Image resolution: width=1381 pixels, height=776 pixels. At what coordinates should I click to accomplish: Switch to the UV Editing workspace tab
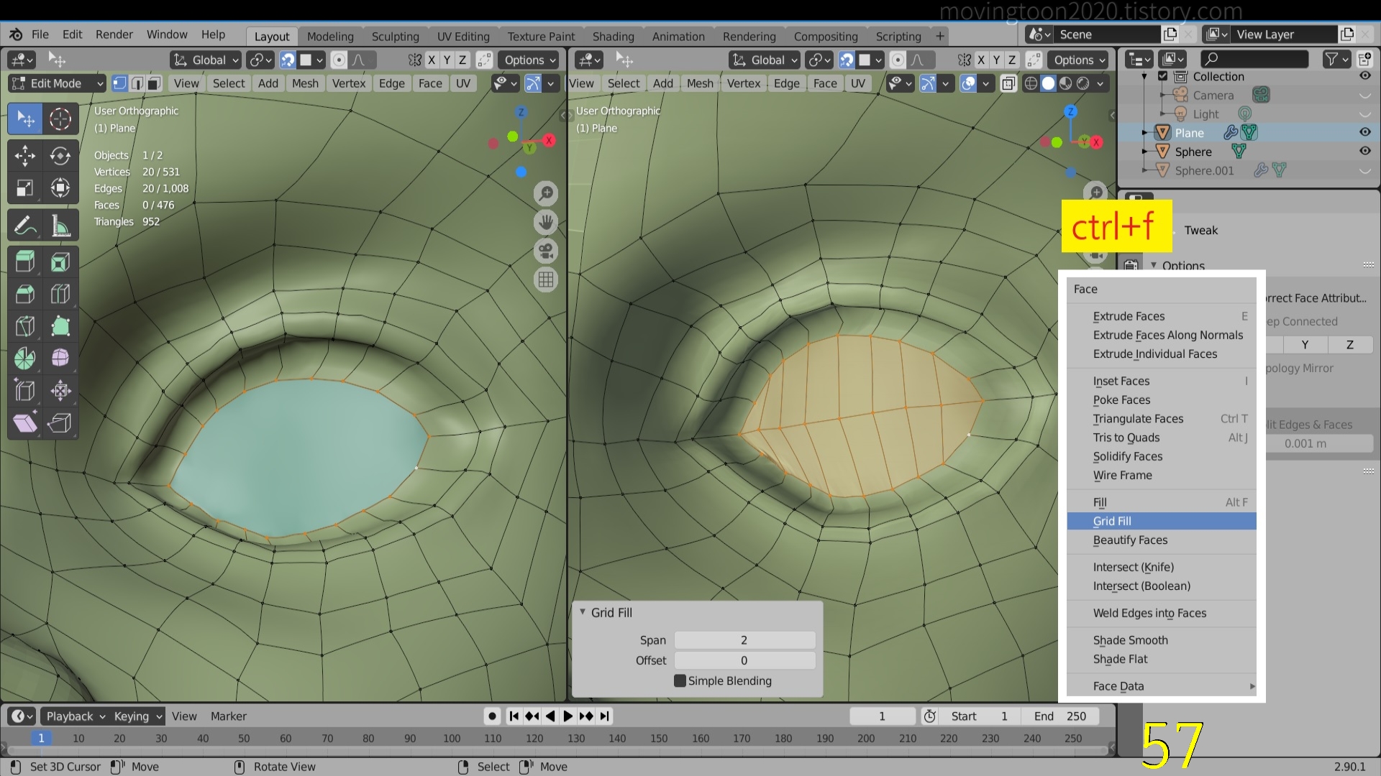coord(463,36)
